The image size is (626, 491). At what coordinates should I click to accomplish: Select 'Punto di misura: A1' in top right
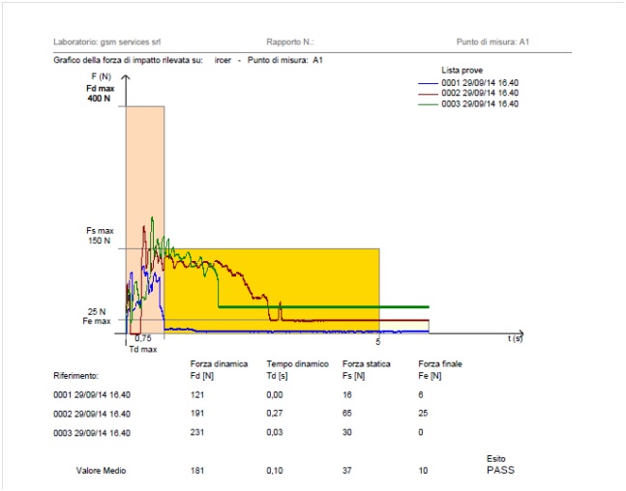(x=492, y=43)
